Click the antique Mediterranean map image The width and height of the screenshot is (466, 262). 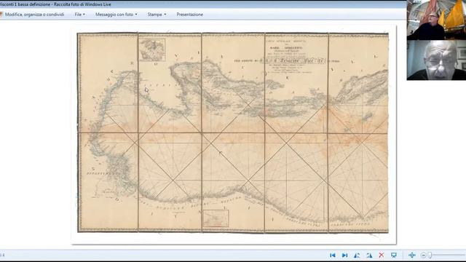(233, 132)
